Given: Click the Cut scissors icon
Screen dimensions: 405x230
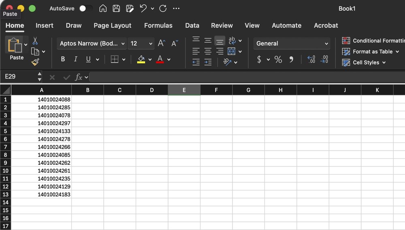Looking at the screenshot, I should coord(35,41).
